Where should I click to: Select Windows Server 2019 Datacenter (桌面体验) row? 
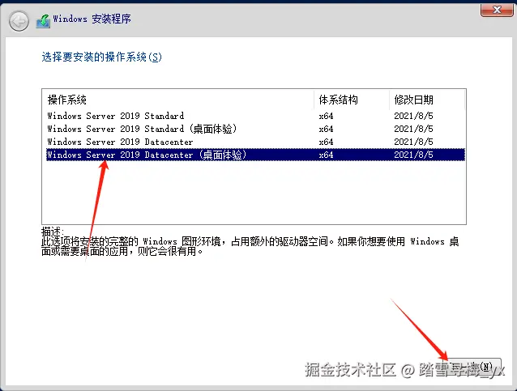[255, 155]
